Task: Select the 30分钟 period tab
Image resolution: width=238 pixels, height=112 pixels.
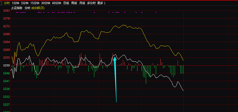Action: 46,3
